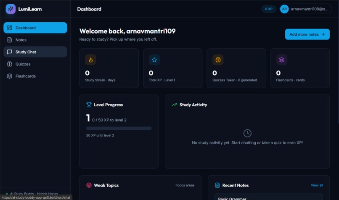The height and width of the screenshot is (200, 339).
Task: Click the Recent Notes document icon
Action: [217, 185]
